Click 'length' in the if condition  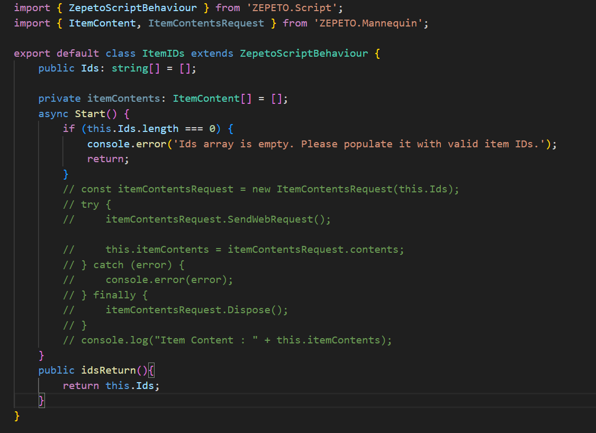[x=160, y=129]
